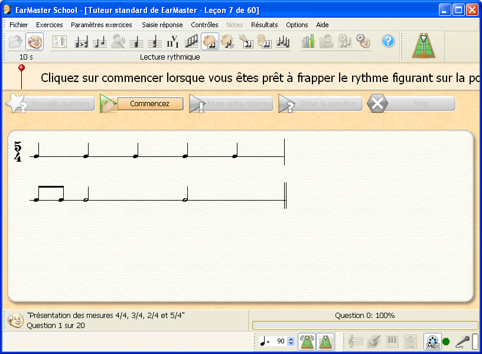Click the greyed-out staff answer input icon
The image size is (482, 354).
click(x=356, y=342)
